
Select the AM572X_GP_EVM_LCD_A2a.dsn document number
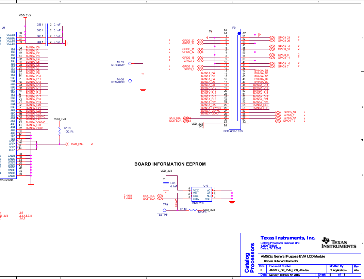[x=289, y=270]
